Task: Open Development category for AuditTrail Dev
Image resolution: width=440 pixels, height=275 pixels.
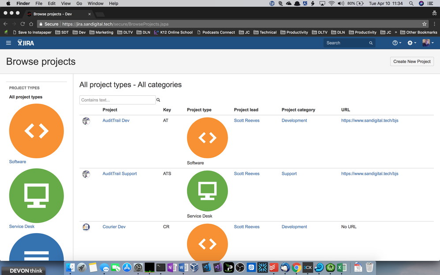Action: coord(295,120)
